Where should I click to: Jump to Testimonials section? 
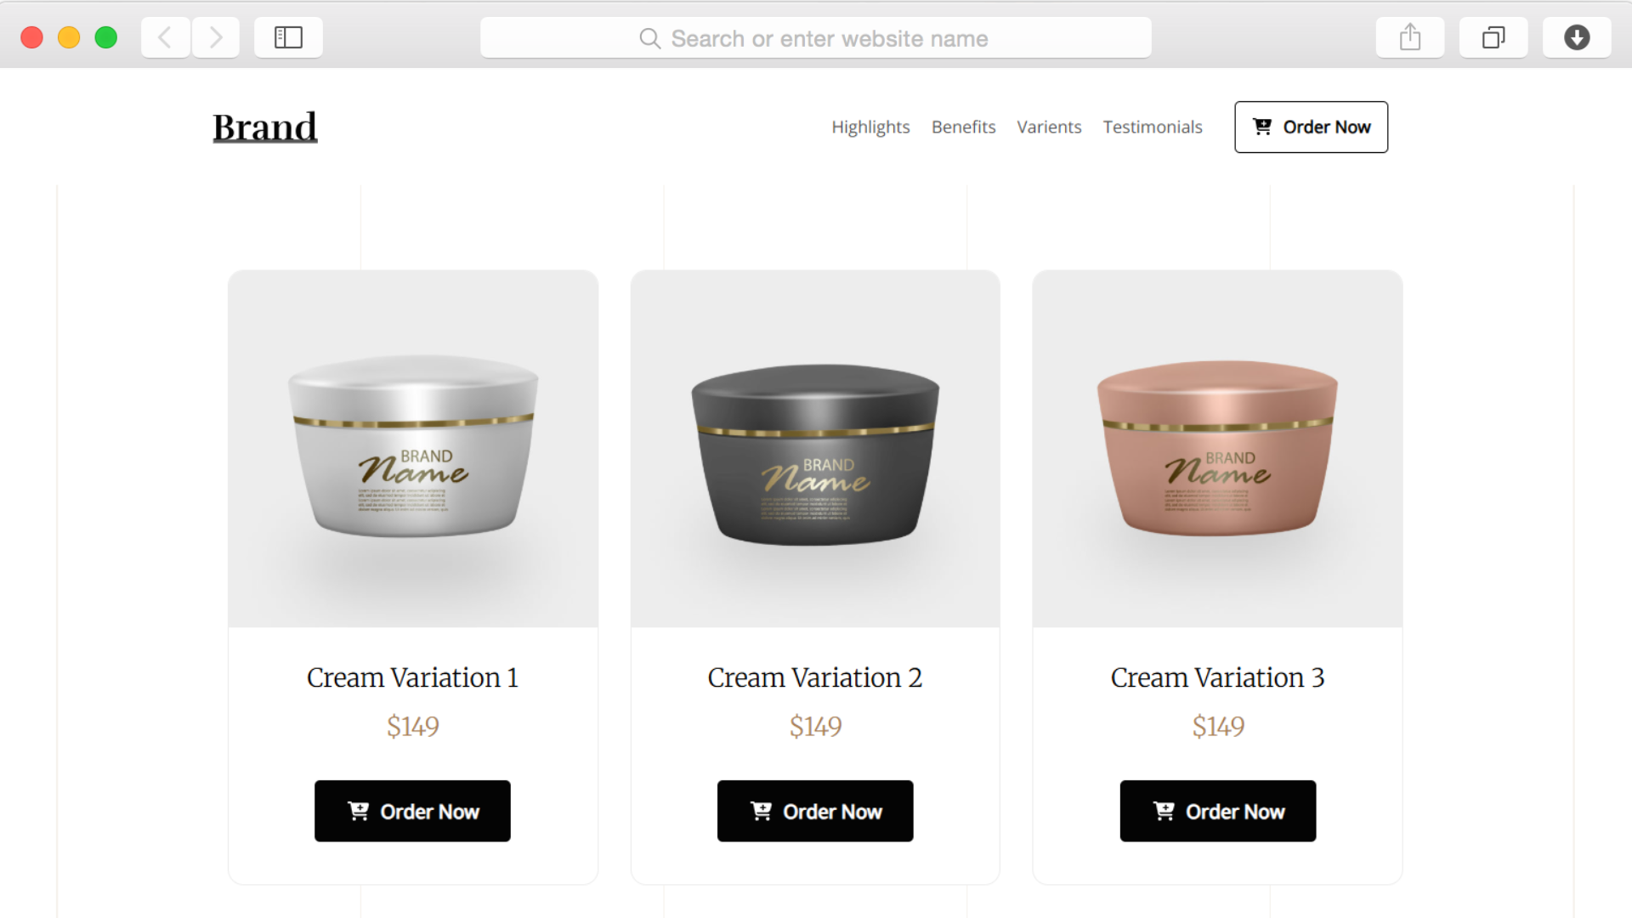[x=1153, y=127]
